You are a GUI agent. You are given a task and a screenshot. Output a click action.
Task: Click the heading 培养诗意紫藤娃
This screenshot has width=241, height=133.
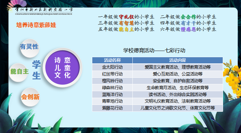click(36, 25)
